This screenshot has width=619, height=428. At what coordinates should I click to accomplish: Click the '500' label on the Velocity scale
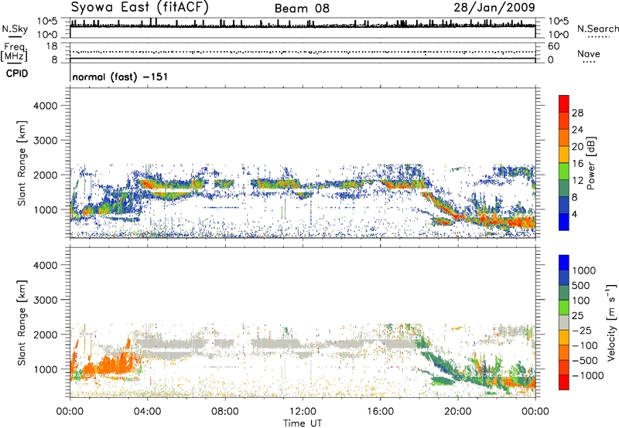coord(581,286)
